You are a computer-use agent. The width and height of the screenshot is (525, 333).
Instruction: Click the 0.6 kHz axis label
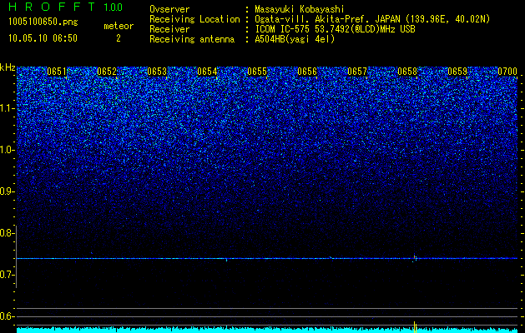(x=7, y=316)
